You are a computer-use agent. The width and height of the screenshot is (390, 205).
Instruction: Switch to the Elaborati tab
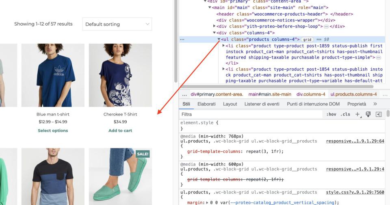point(206,104)
